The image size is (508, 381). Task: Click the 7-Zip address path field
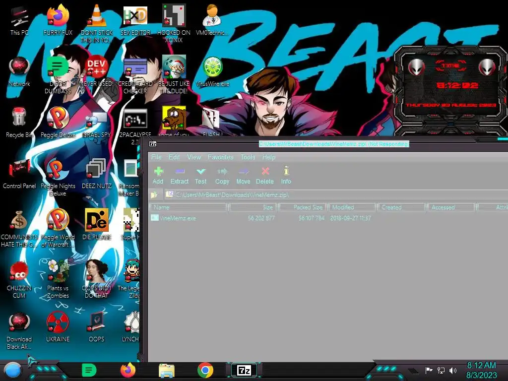click(335, 194)
